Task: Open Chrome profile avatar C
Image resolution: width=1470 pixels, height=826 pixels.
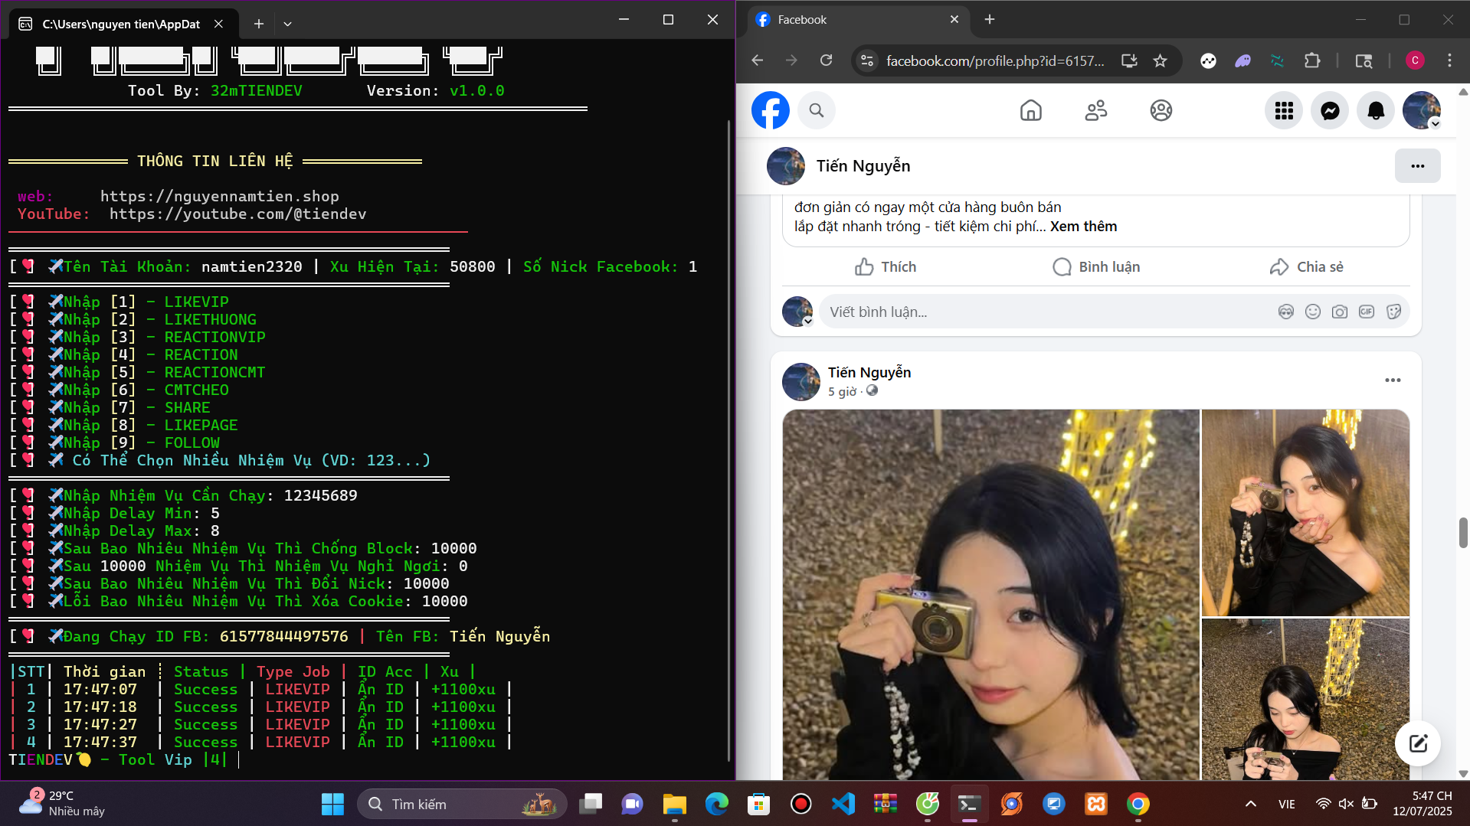Action: [1415, 60]
